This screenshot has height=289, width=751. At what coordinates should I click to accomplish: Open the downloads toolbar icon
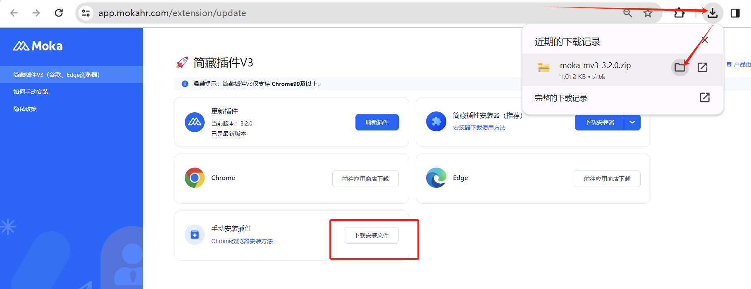[x=712, y=13]
